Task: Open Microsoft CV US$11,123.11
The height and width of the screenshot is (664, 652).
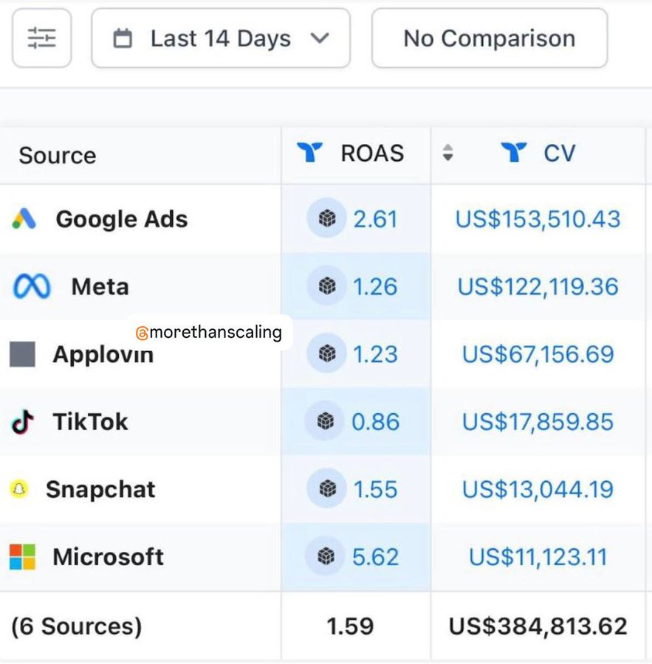Action: (x=538, y=557)
